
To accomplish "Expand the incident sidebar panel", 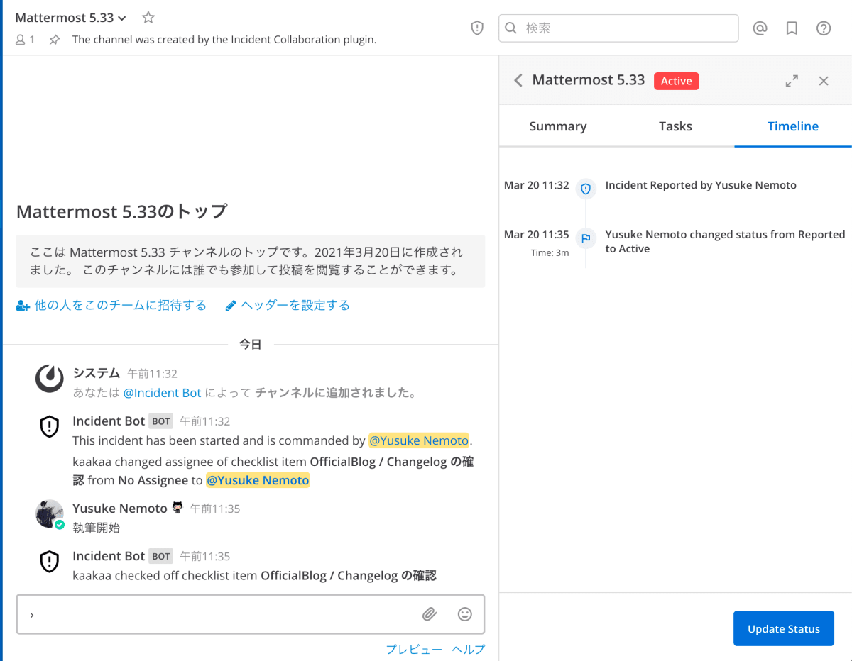I will [x=792, y=81].
